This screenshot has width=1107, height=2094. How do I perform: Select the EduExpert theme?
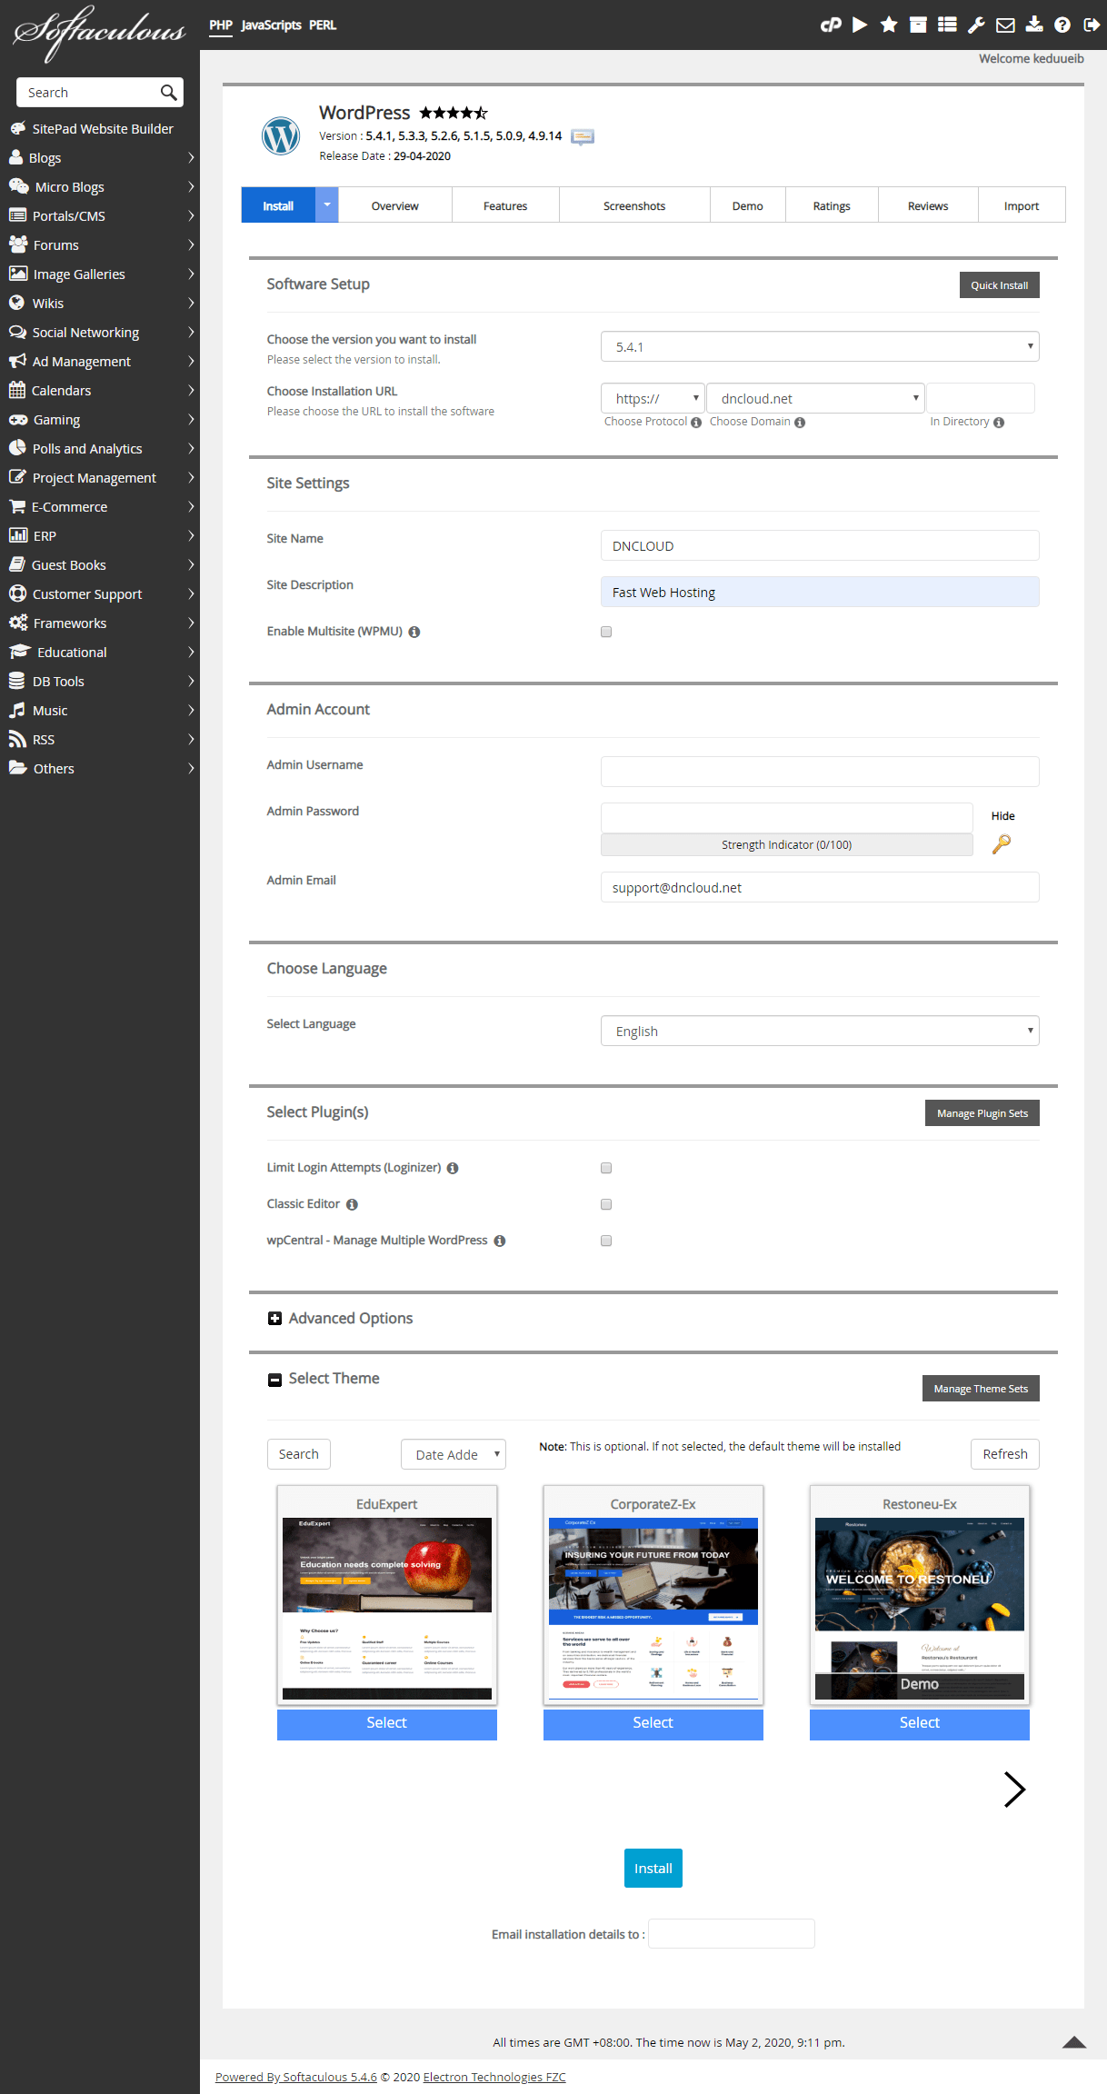(x=387, y=1723)
